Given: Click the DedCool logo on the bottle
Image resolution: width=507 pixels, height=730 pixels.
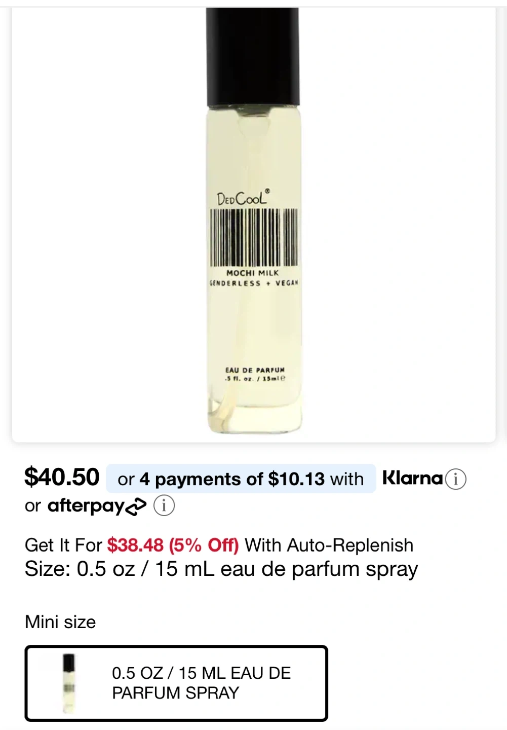Looking at the screenshot, I should [x=243, y=198].
